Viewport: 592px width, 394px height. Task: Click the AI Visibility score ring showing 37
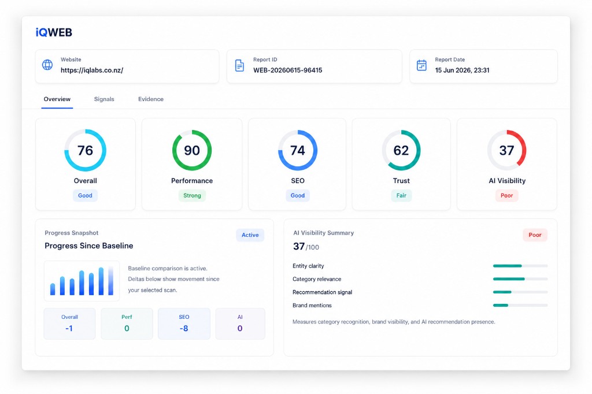coord(506,150)
